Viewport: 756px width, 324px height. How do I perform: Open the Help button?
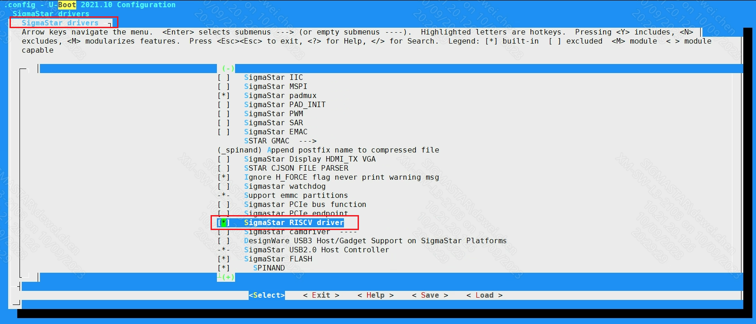tap(375, 295)
